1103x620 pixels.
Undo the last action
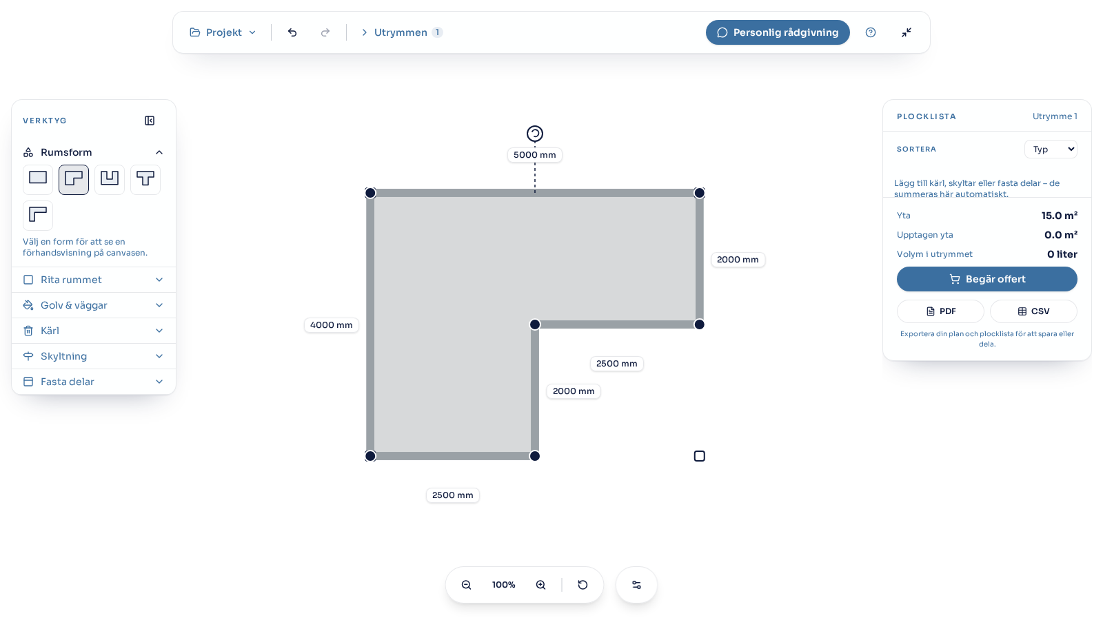click(x=292, y=32)
